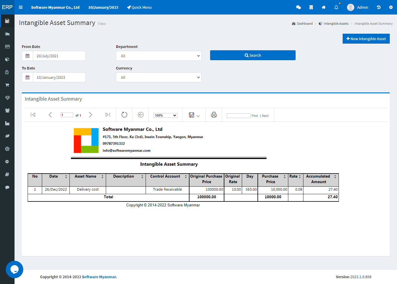Open the Currency dropdown
The image size is (397, 284).
(159, 77)
